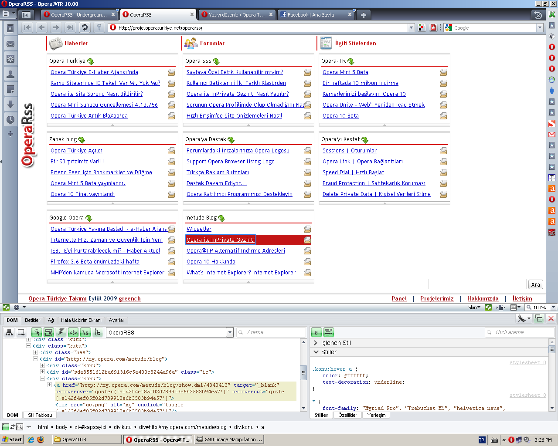Open mail icon for Opera Mini 5 Beta row
This screenshot has width=558, height=446.
point(443,72)
